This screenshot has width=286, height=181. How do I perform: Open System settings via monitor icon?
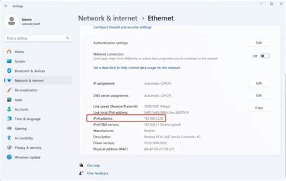tap(9, 61)
